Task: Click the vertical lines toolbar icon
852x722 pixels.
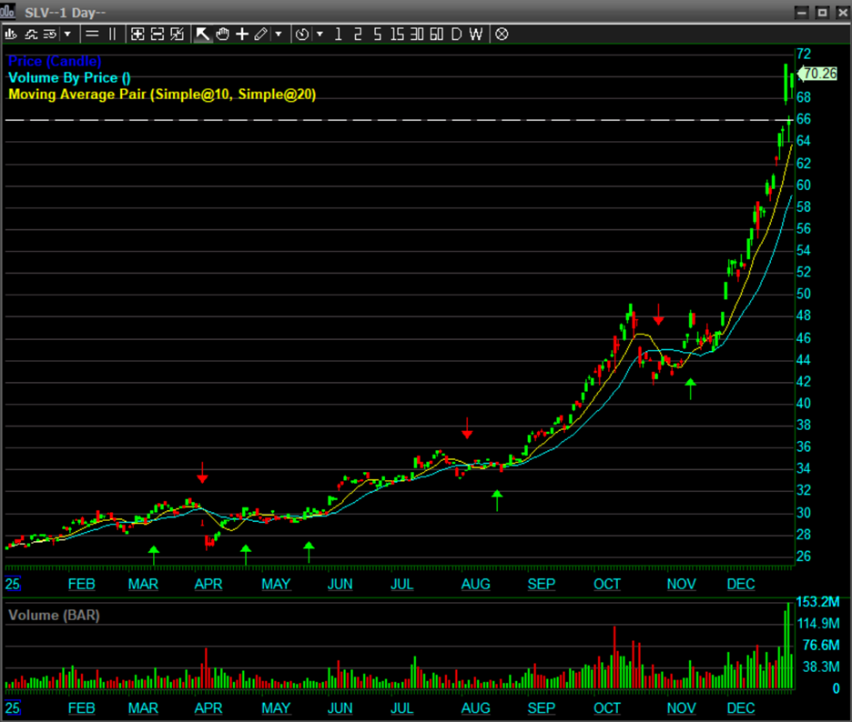Action: 112,34
